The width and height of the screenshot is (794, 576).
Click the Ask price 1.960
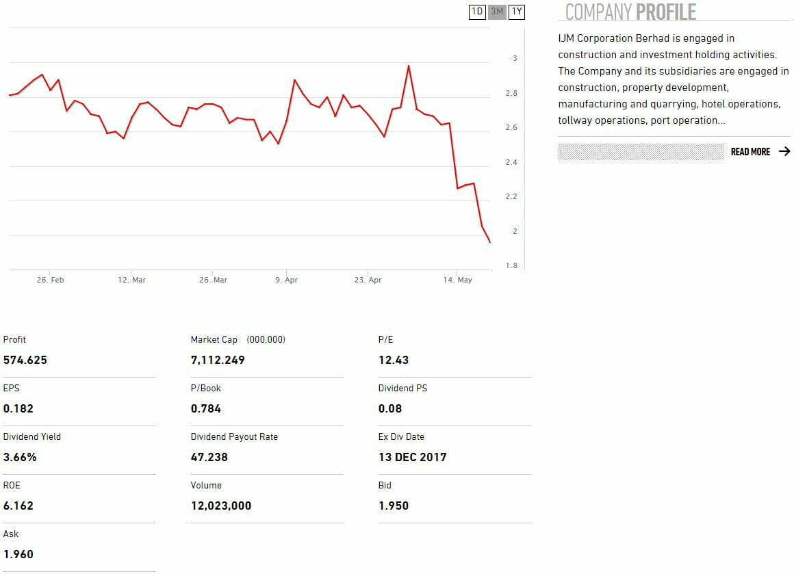point(18,554)
